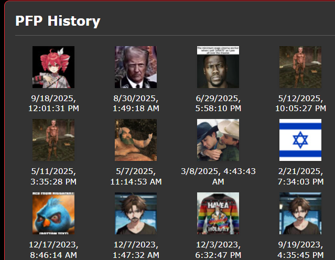Select the blue and white star flag avatar
The width and height of the screenshot is (335, 260).
300,140
